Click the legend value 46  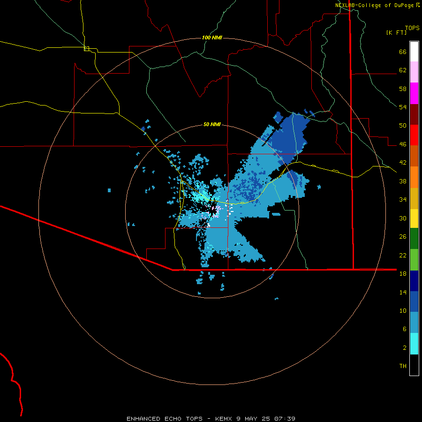[403, 144]
